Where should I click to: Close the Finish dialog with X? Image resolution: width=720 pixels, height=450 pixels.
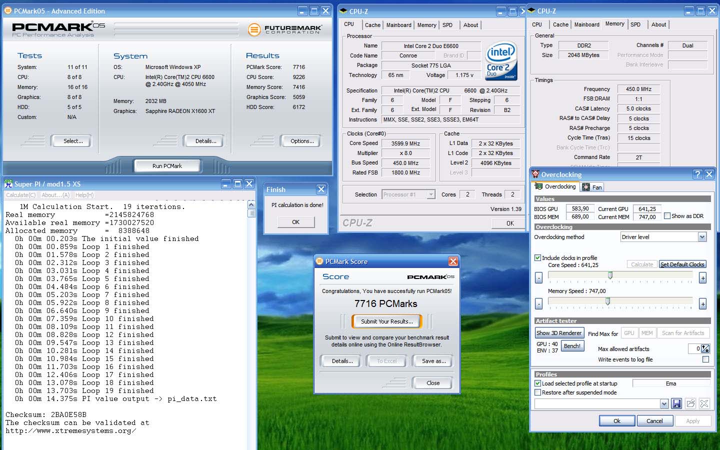tap(321, 189)
